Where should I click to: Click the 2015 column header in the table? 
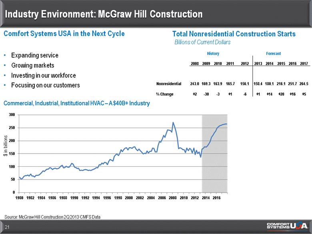tap(281, 64)
